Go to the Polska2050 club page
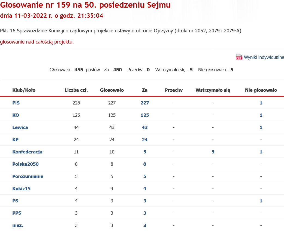The image size is (284, 231). [25, 164]
